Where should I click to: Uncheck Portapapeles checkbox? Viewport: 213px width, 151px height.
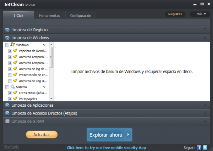pyautogui.click(x=10, y=99)
